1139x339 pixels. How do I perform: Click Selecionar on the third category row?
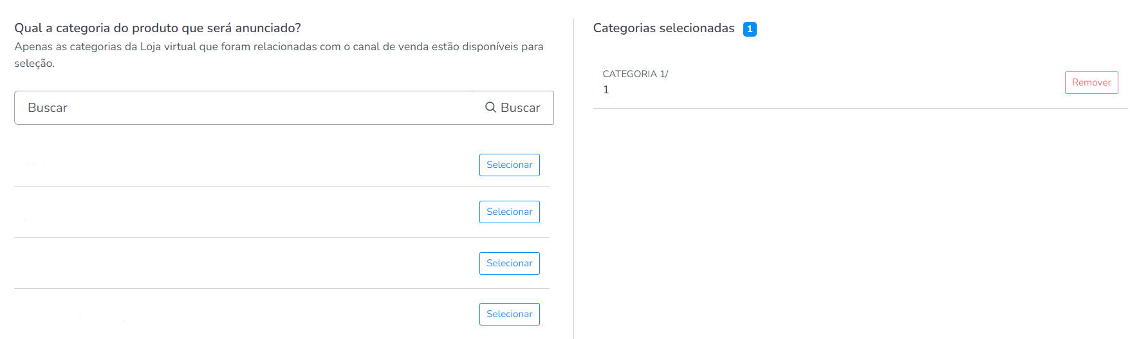[509, 263]
